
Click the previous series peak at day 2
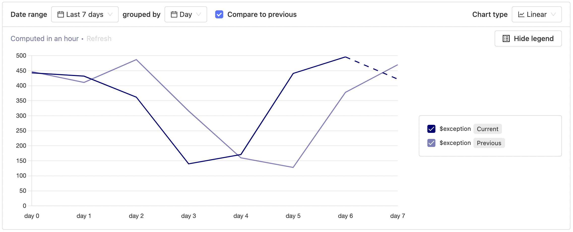click(x=136, y=60)
